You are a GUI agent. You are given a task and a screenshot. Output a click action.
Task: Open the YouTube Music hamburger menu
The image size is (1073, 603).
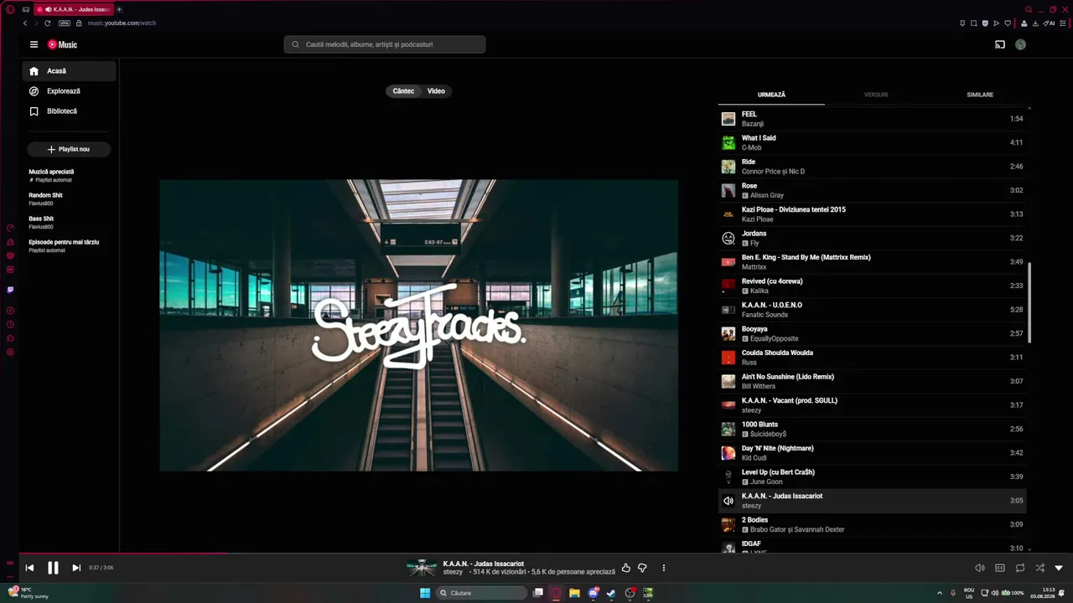[x=34, y=44]
